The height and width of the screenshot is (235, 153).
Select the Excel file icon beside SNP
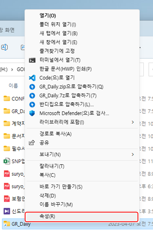(7, 161)
